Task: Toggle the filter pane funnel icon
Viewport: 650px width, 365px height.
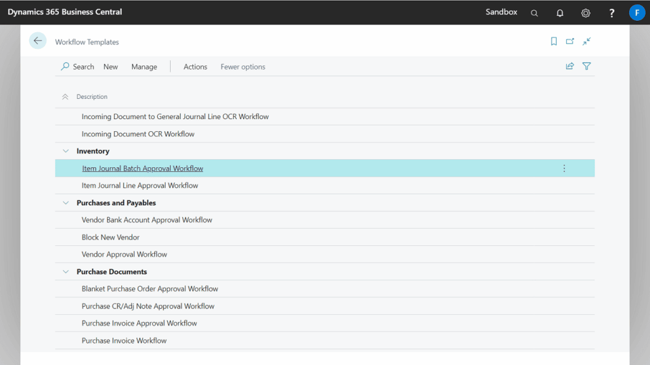Action: point(587,66)
